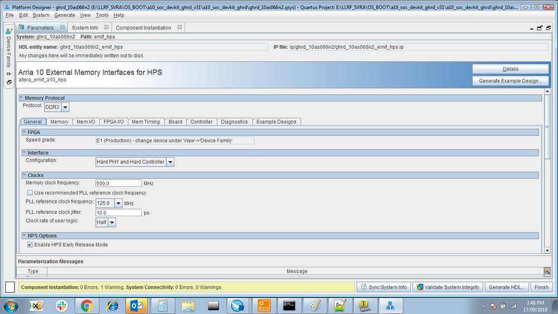
Task: Open the Device Family side panel icon
Action: click(x=9, y=31)
